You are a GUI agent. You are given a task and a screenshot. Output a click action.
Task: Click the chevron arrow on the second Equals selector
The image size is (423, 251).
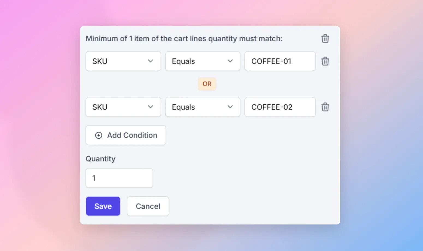230,107
